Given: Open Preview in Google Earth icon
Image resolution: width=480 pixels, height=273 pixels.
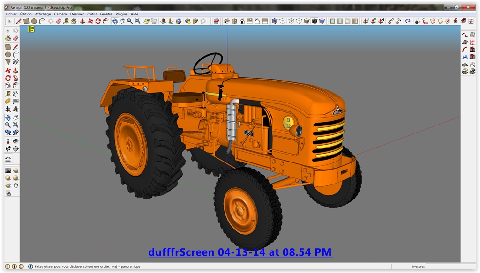Looking at the screenshot, I should [179, 21].
